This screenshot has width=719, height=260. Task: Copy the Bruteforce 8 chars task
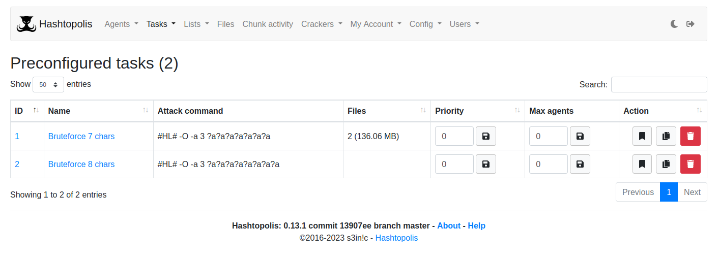tap(666, 164)
